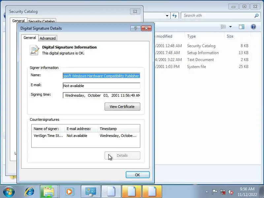264x198 pixels.
Task: Open the Windows Start orb
Action: click(9, 191)
